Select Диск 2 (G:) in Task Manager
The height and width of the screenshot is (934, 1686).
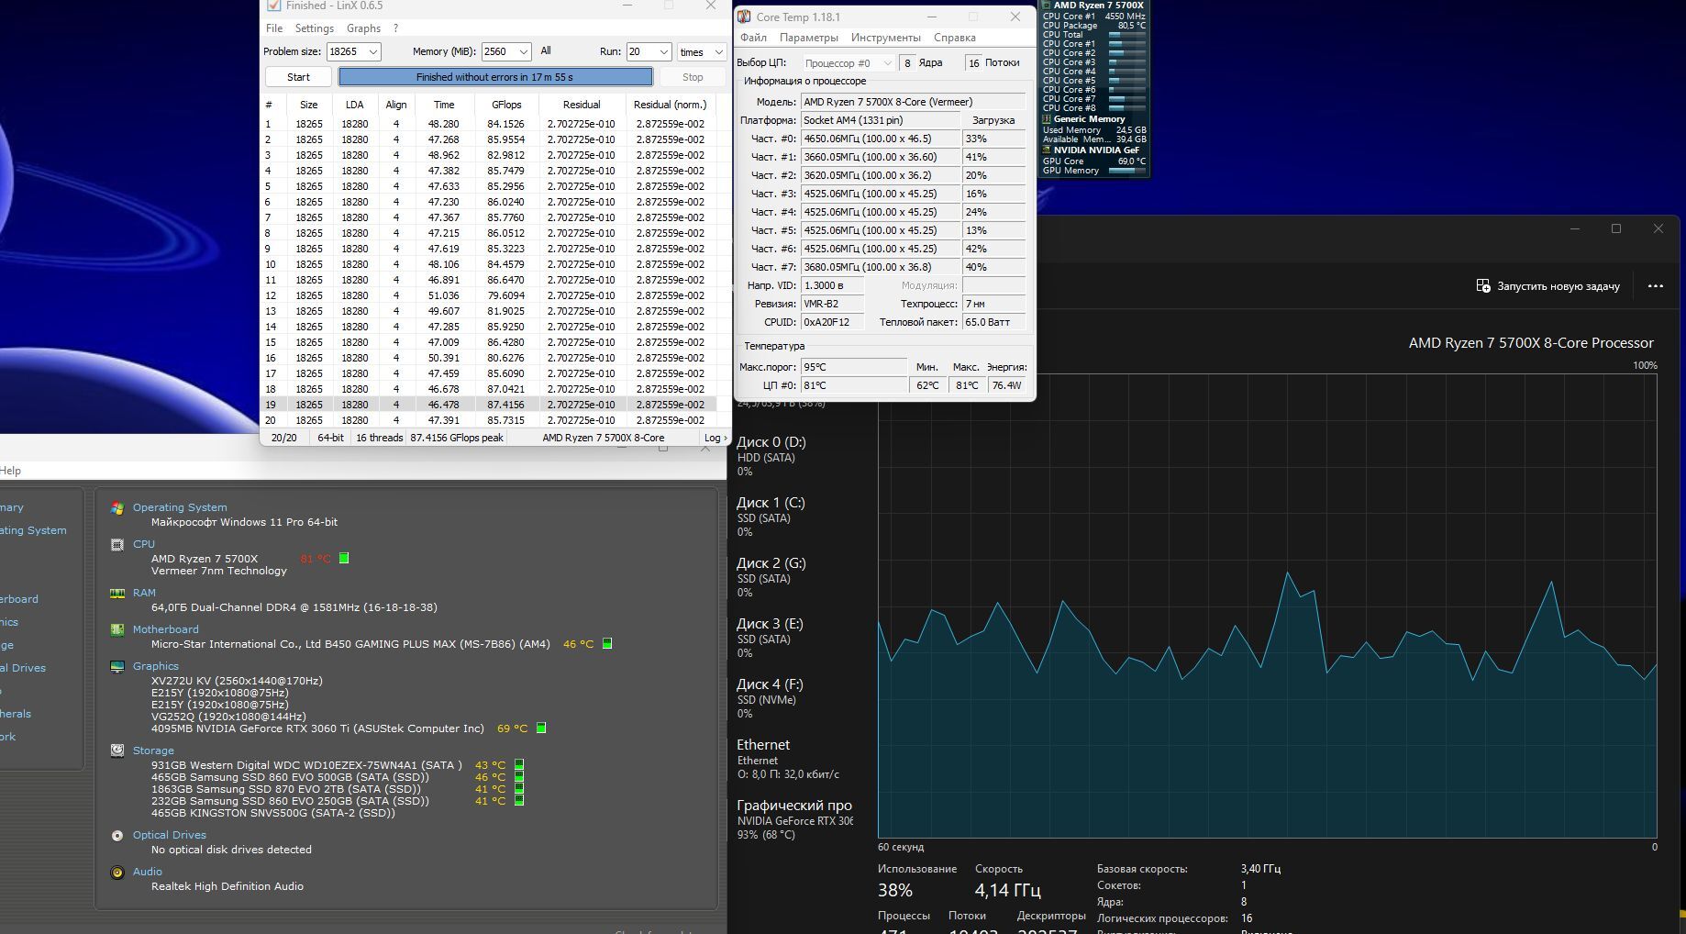coord(794,577)
